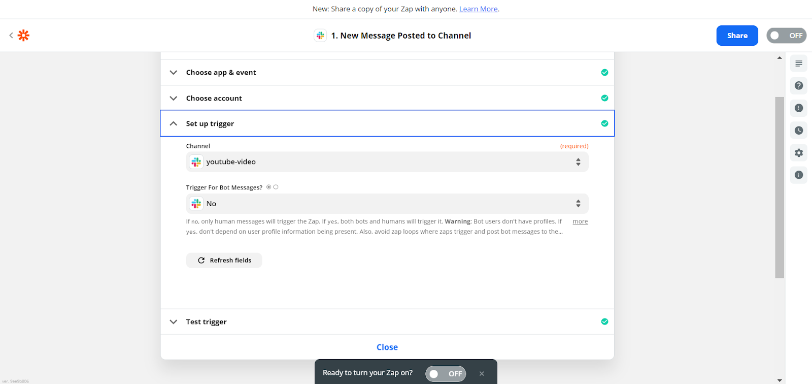Image resolution: width=812 pixels, height=384 pixels.
Task: Expand the Choose account section
Action: pos(214,99)
